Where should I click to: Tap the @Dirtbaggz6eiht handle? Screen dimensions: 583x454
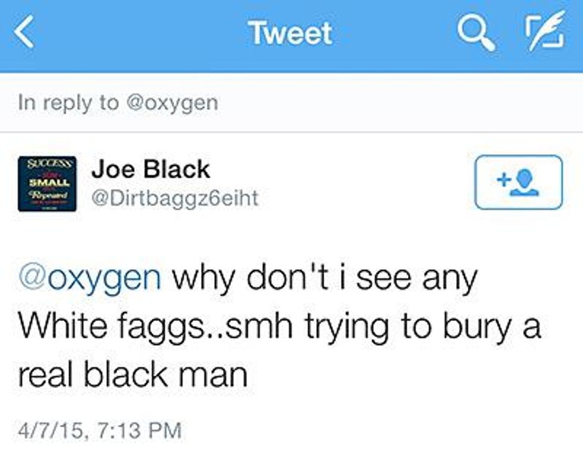pyautogui.click(x=175, y=197)
